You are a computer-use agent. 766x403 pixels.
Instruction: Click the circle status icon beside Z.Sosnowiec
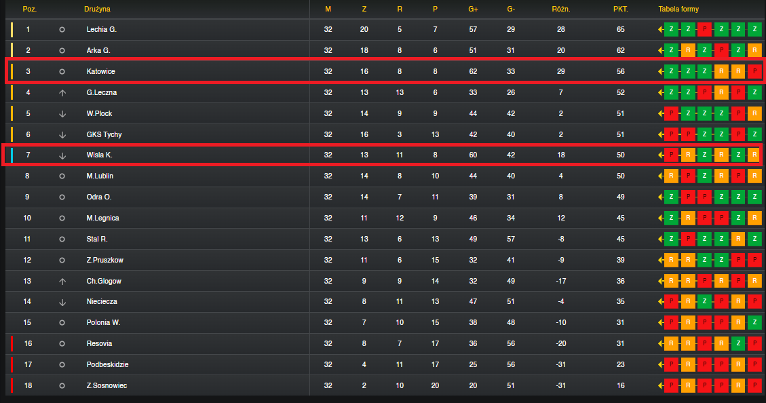point(62,385)
